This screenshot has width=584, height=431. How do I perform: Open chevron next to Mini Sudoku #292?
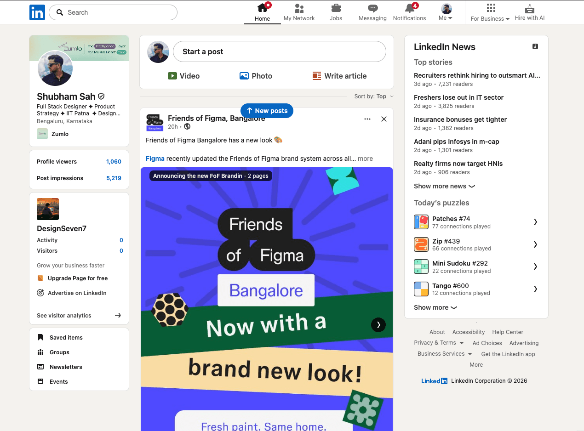tap(535, 267)
